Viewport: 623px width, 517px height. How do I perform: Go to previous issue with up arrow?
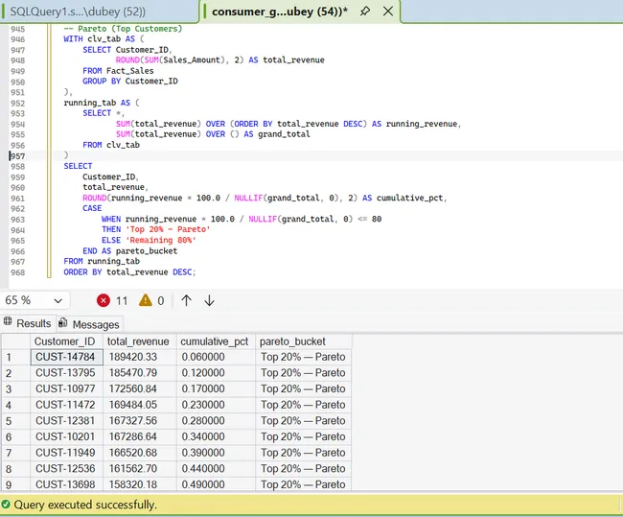point(186,300)
